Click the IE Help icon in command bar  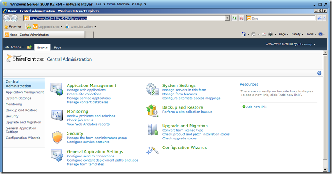click(321, 34)
